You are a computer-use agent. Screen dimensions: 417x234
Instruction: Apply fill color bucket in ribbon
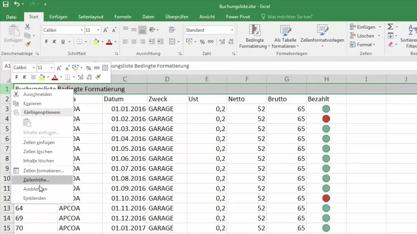[96, 42]
